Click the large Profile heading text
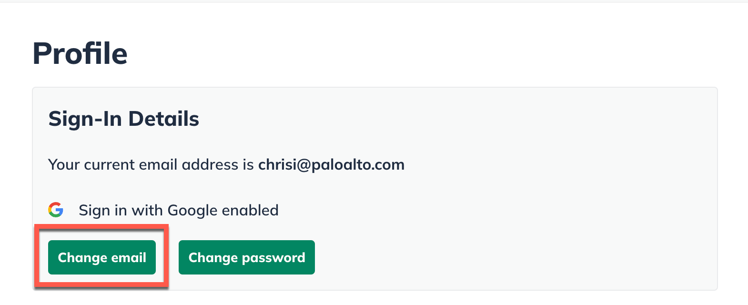This screenshot has width=748, height=305. click(x=80, y=53)
